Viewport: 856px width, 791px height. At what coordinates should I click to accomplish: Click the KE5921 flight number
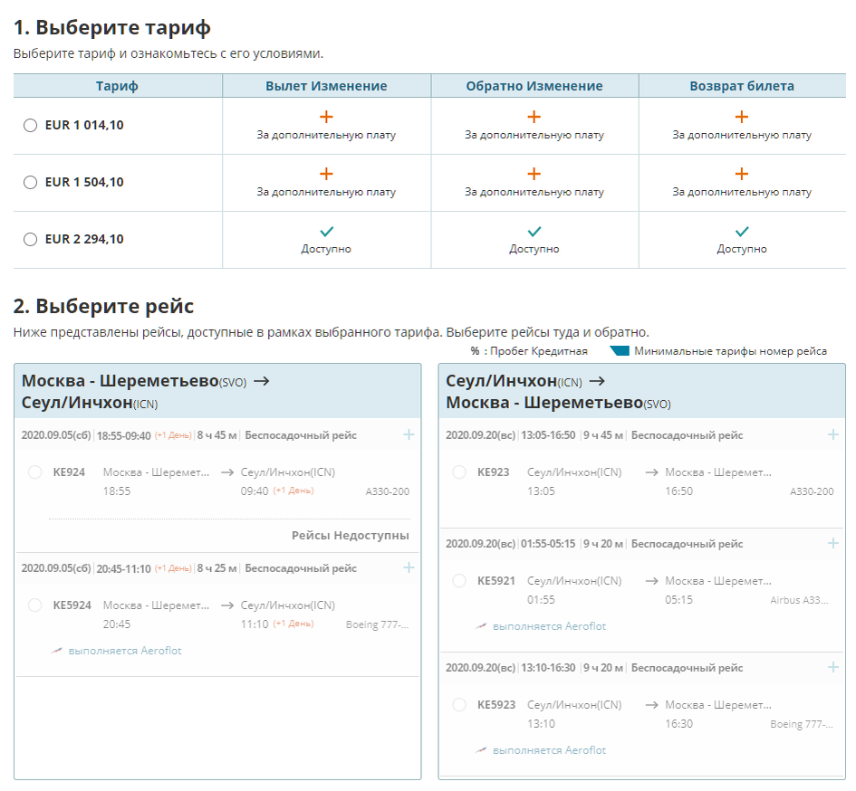pos(496,581)
